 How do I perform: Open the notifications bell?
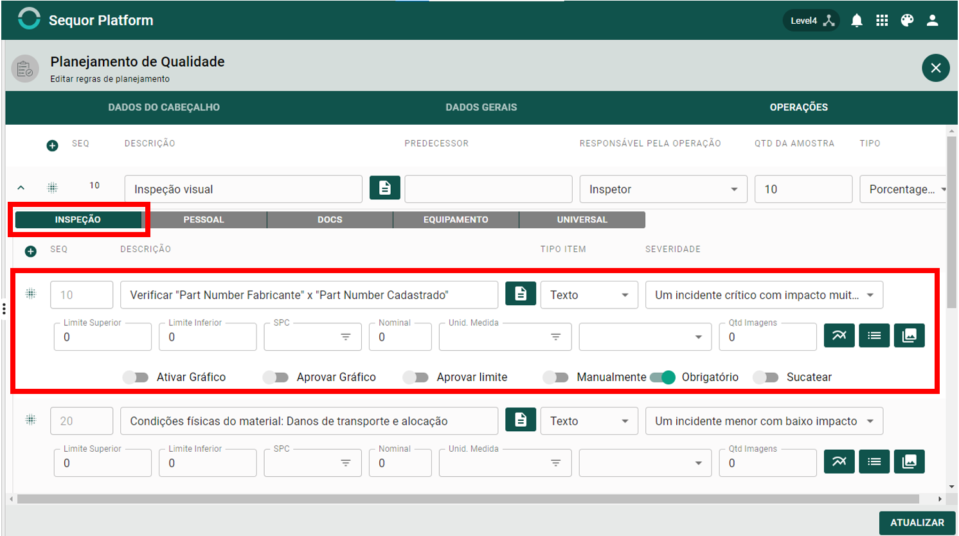857,21
